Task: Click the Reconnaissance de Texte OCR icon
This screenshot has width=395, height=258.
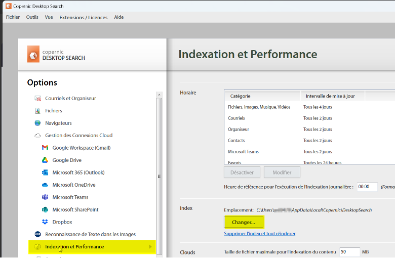Action: tap(37, 234)
